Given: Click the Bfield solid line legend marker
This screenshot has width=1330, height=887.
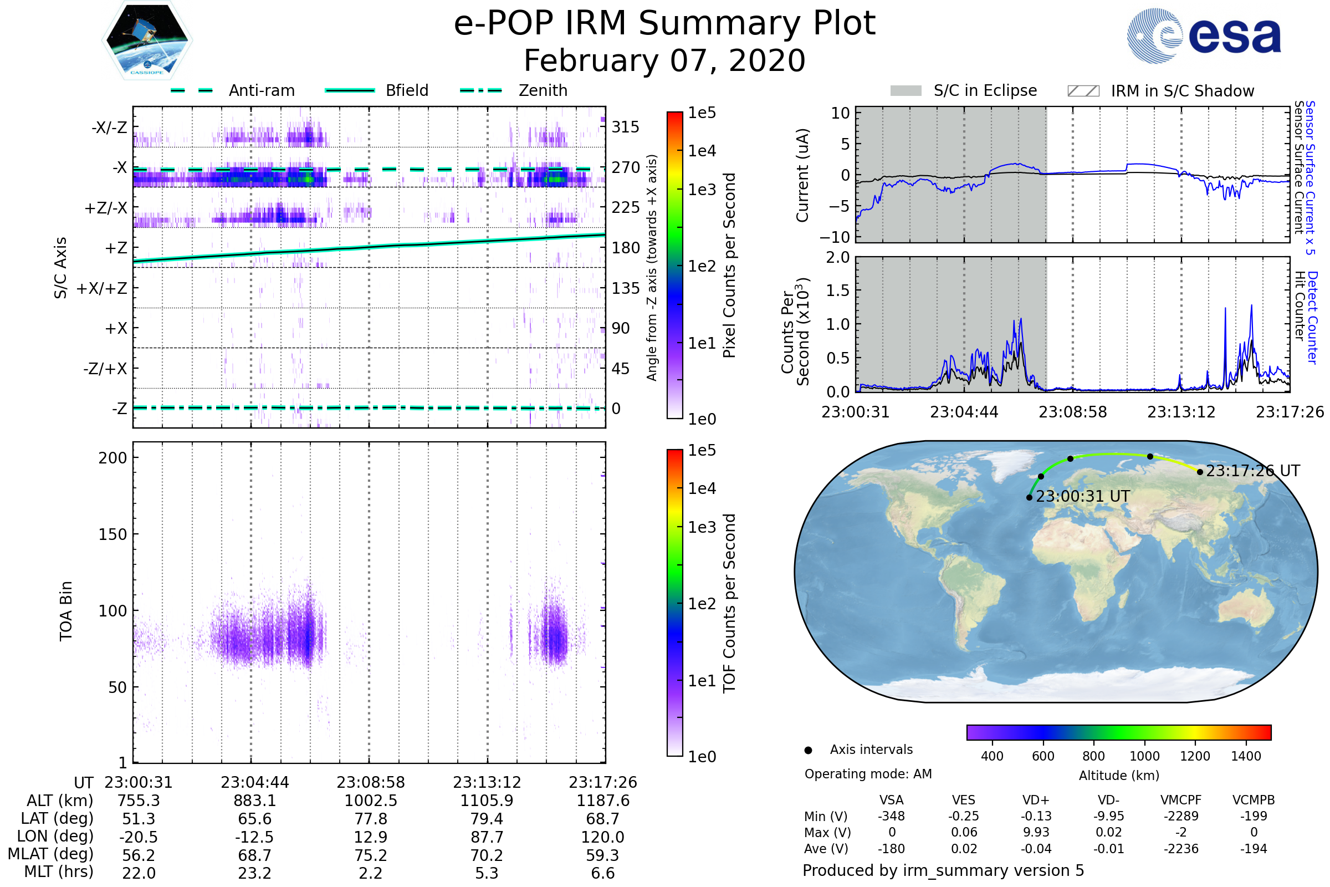Looking at the screenshot, I should coord(350,90).
